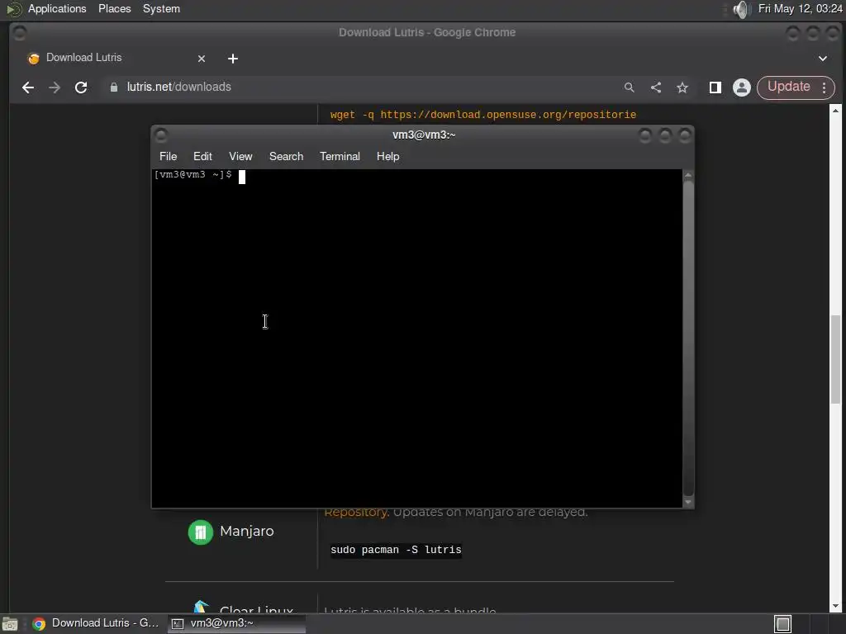Select the Download Lutris tab
Viewport: 846px width, 634px height.
113,58
